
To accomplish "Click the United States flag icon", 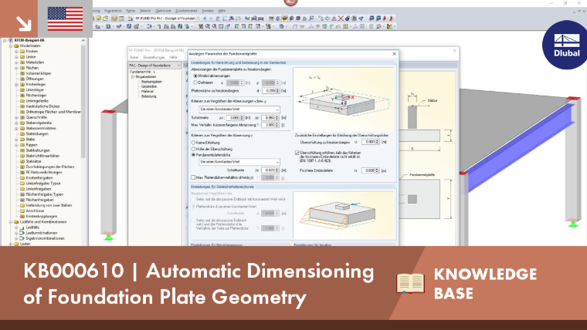I will click(65, 19).
